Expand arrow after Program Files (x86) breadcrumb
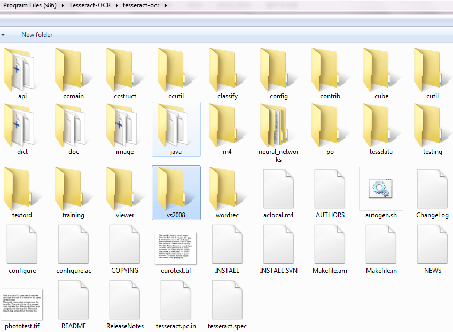 click(x=64, y=5)
